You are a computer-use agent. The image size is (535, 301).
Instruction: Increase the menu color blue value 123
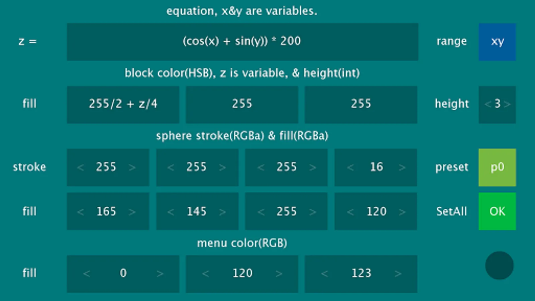tap(398, 274)
